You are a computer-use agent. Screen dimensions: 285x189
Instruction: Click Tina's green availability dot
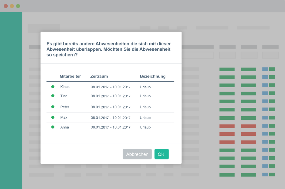click(x=53, y=96)
